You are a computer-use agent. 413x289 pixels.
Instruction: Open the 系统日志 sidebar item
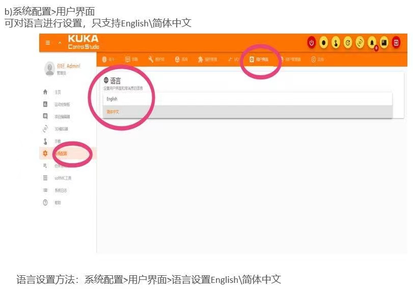pyautogui.click(x=56, y=190)
